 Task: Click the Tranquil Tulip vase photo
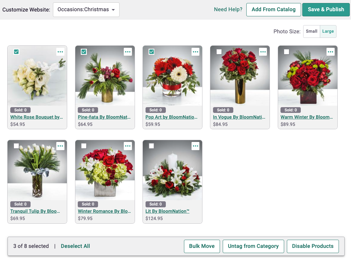click(37, 170)
